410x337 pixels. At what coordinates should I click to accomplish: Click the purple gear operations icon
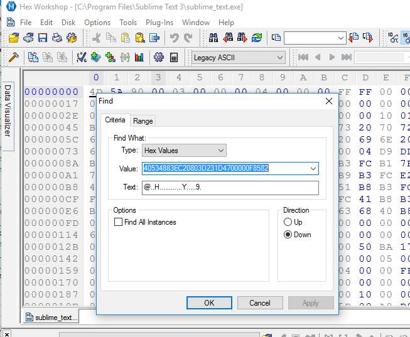(x=158, y=57)
